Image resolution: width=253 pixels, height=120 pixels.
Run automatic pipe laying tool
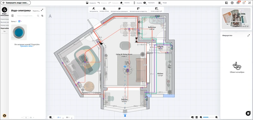[138, 9]
